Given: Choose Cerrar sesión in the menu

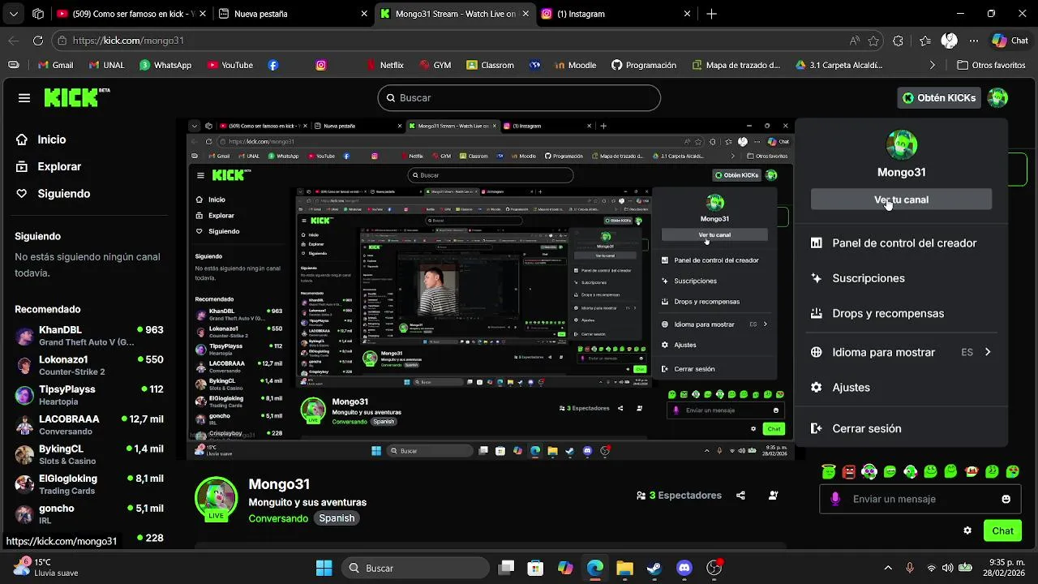Looking at the screenshot, I should [866, 428].
